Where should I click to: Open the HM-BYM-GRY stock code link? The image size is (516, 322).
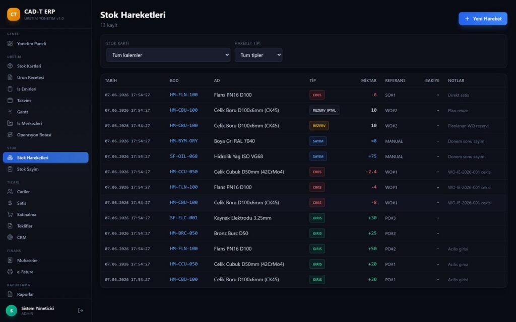point(183,141)
